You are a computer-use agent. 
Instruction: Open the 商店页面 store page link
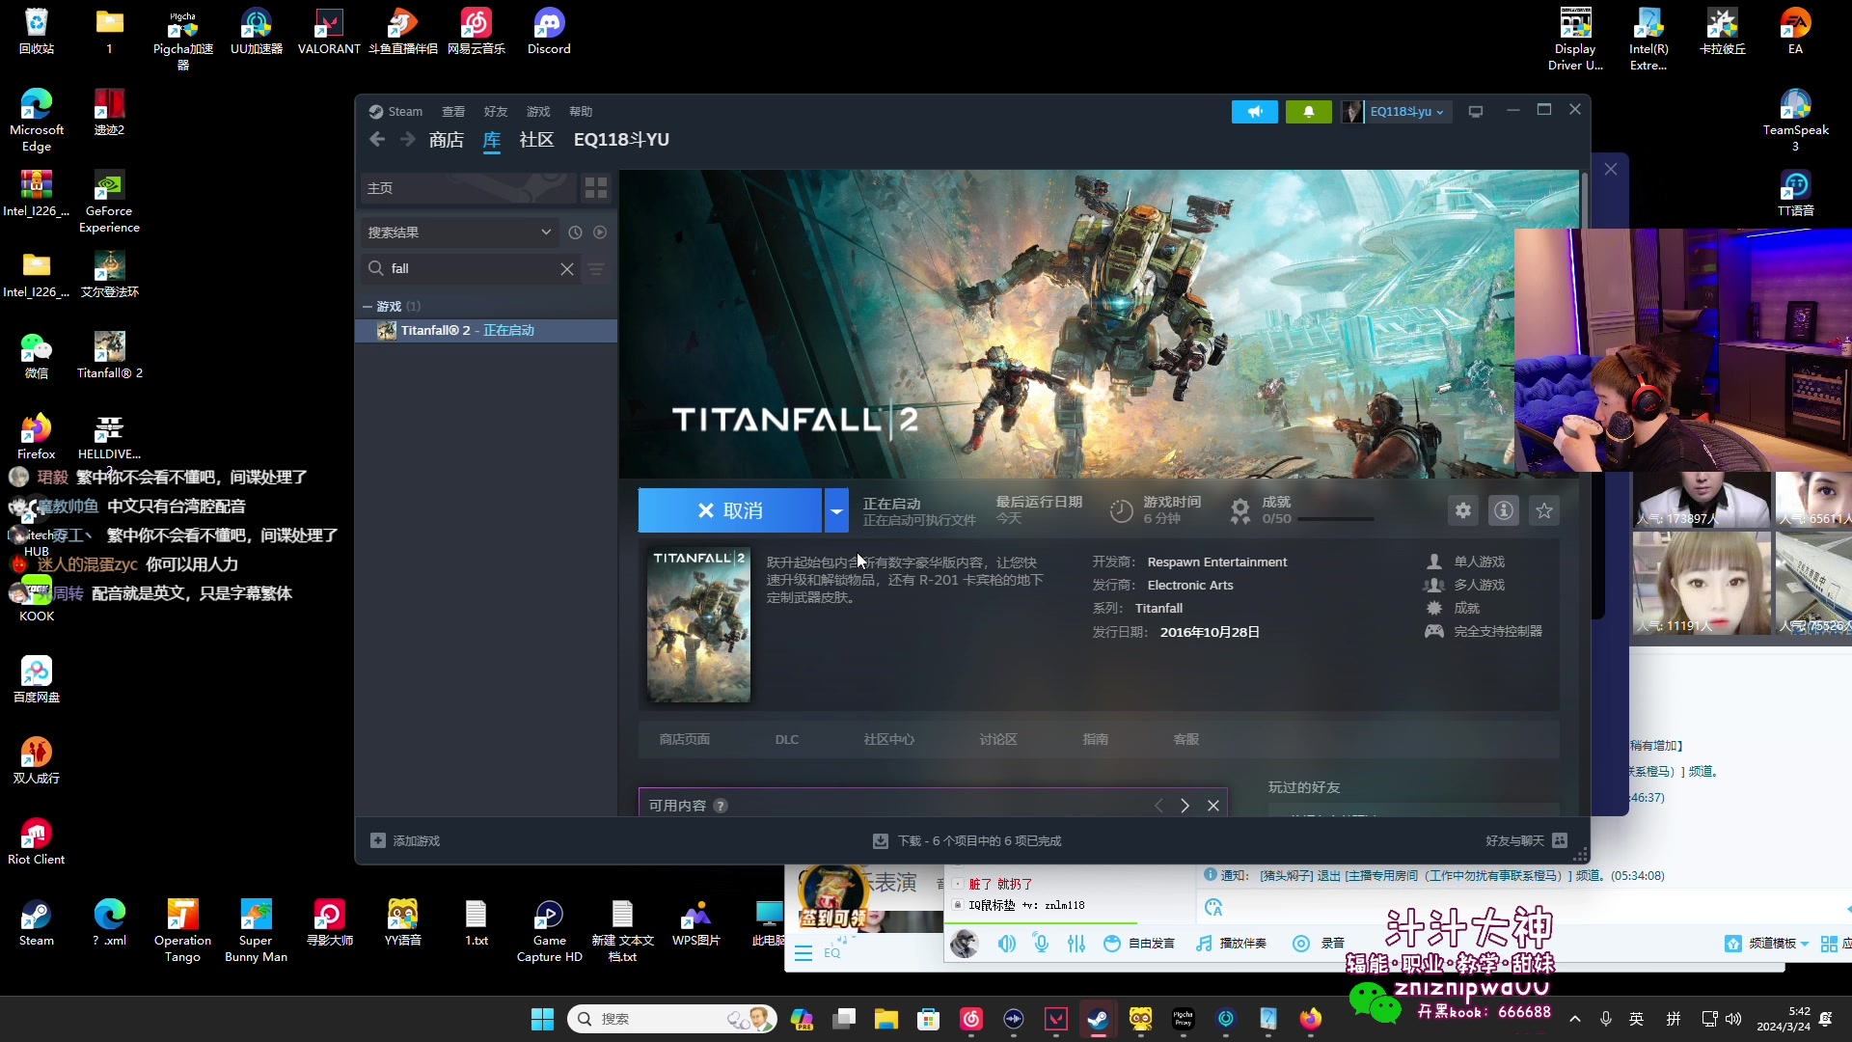tap(684, 739)
